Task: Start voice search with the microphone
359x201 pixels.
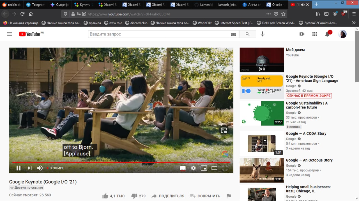Action: tap(262, 34)
